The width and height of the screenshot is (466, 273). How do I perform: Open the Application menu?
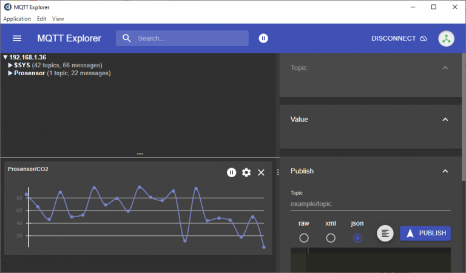click(x=17, y=19)
